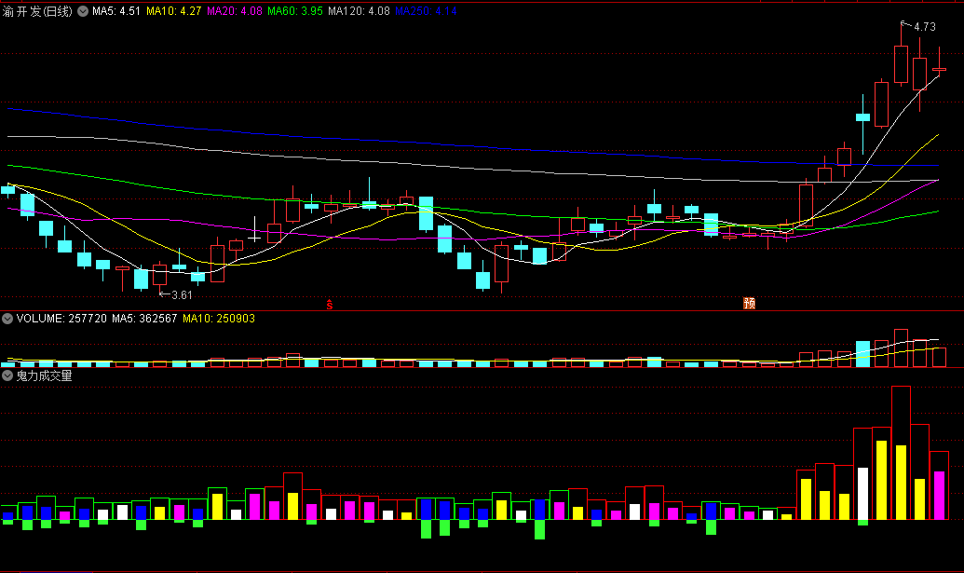Select the tallest red bar in 鬼力成交量 panel
964x573 pixels.
(x=901, y=453)
